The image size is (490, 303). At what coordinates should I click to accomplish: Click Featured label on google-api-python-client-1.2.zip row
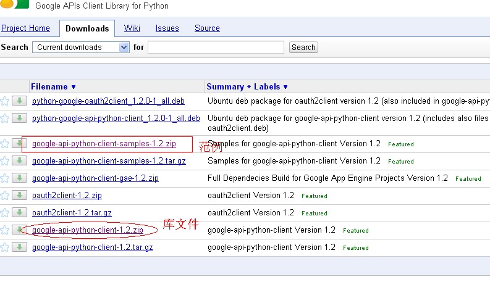356,231
